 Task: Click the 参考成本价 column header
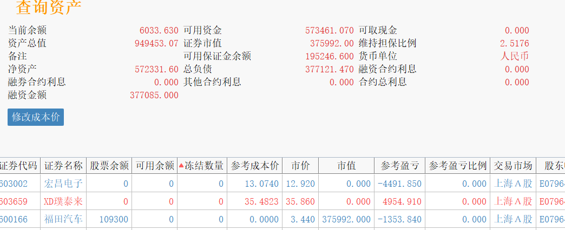coord(254,166)
